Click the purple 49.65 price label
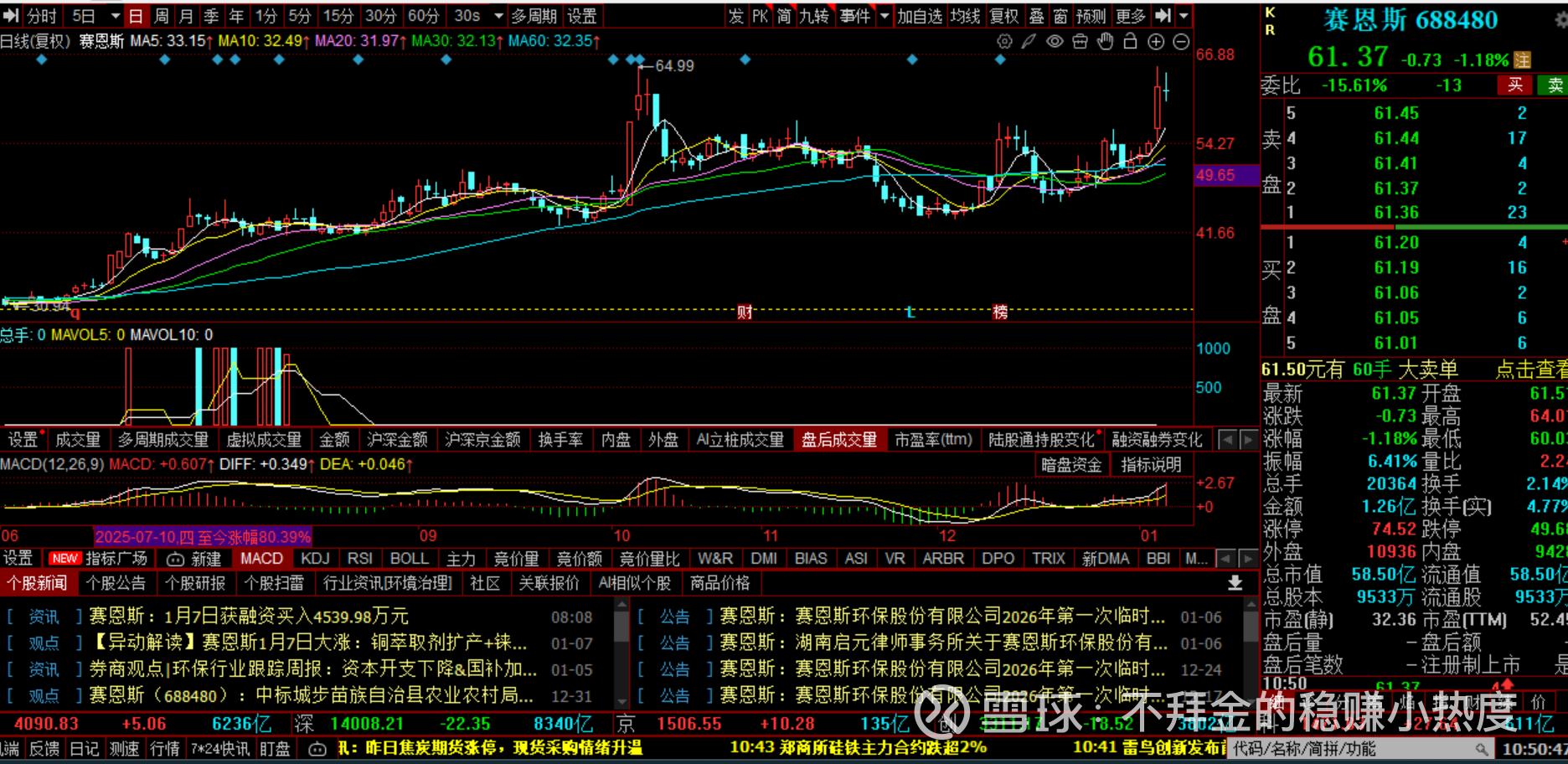Viewport: 1568px width, 764px height. 1215,175
